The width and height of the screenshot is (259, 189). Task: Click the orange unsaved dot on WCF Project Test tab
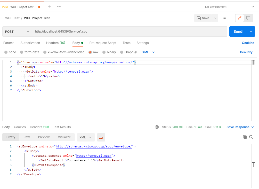(39, 7)
